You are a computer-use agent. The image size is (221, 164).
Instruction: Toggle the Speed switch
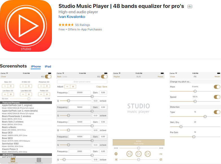[x=217, y=97]
